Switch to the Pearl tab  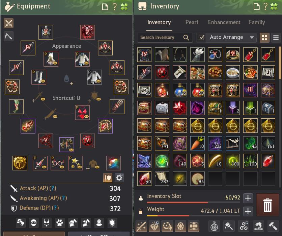192,22
